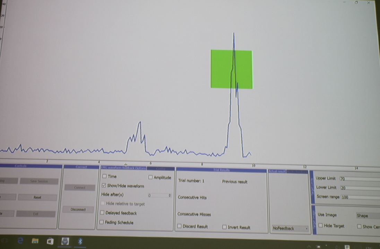This screenshot has width=380, height=249.
Task: Open File Explorer from the taskbar
Action: point(35,241)
